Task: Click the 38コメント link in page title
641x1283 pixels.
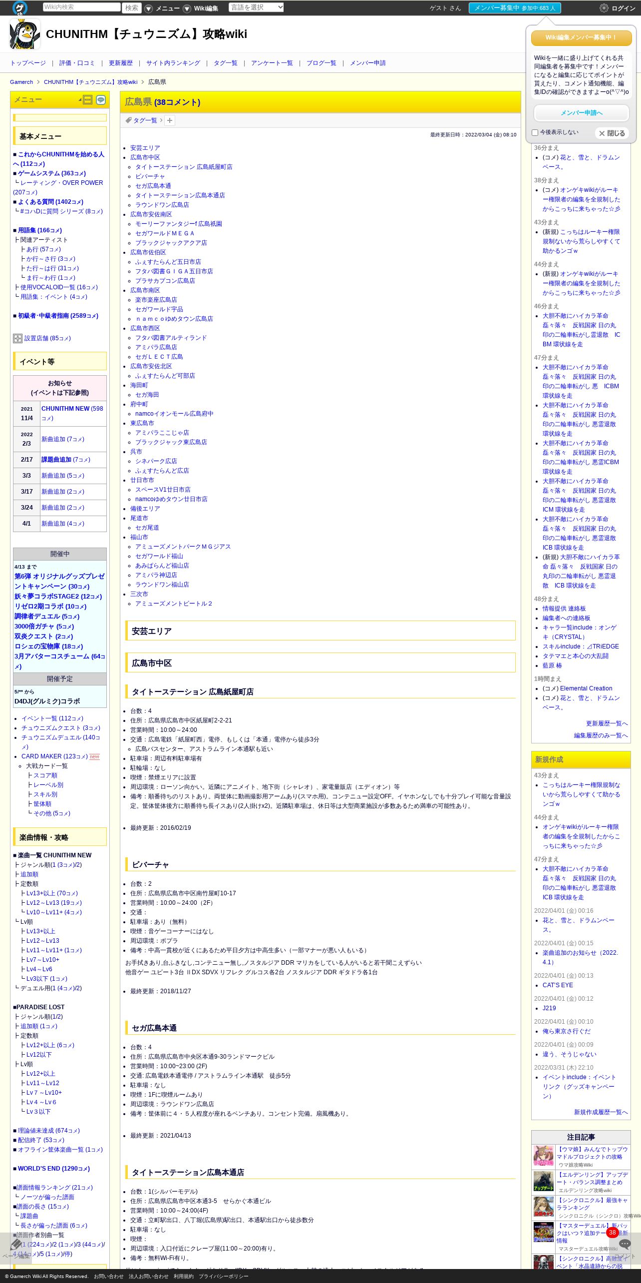Action: tap(177, 102)
